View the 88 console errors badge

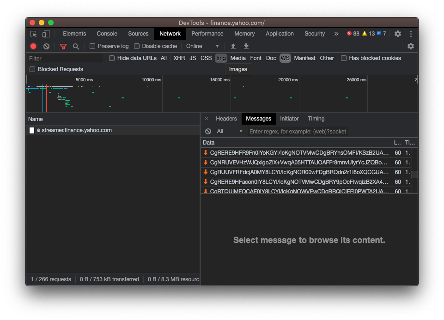point(352,33)
